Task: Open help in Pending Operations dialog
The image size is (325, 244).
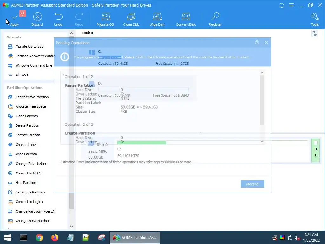Action: [x=257, y=43]
